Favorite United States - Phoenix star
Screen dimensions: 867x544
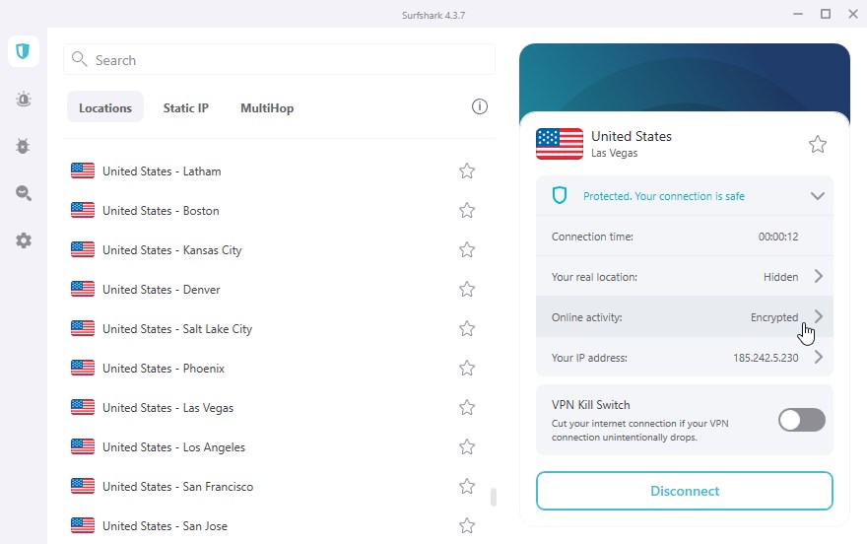pyautogui.click(x=467, y=369)
